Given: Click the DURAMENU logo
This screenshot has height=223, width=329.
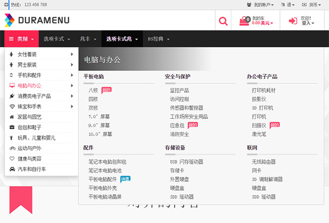Looking at the screenshot, I should click(x=36, y=20).
